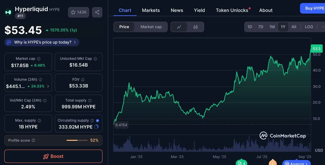Click the verified circulating supply checkmark badge
The width and height of the screenshot is (325, 165).
tap(97, 120)
